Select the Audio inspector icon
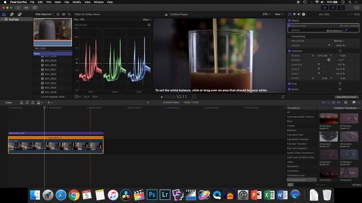The width and height of the screenshot is (362, 203). [x=299, y=14]
